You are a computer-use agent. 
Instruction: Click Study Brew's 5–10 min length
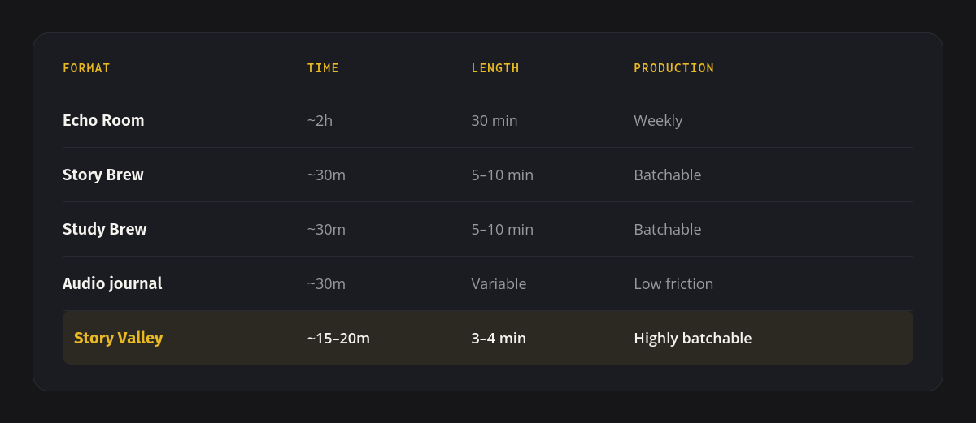[x=503, y=229]
